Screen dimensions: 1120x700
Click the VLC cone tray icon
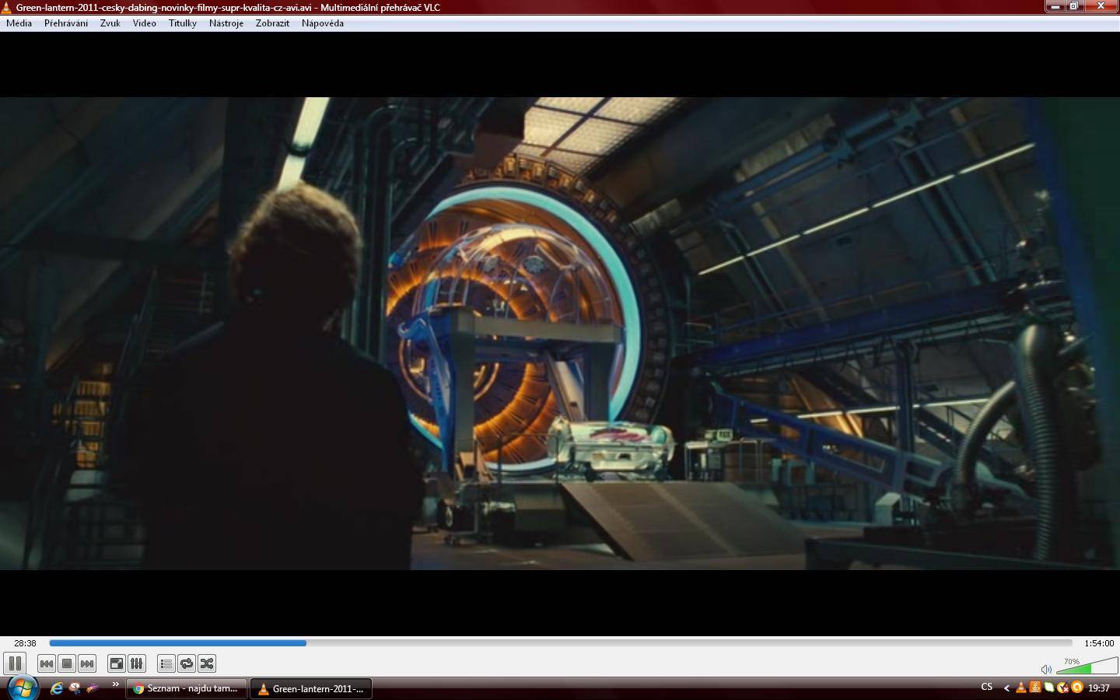[1021, 688]
